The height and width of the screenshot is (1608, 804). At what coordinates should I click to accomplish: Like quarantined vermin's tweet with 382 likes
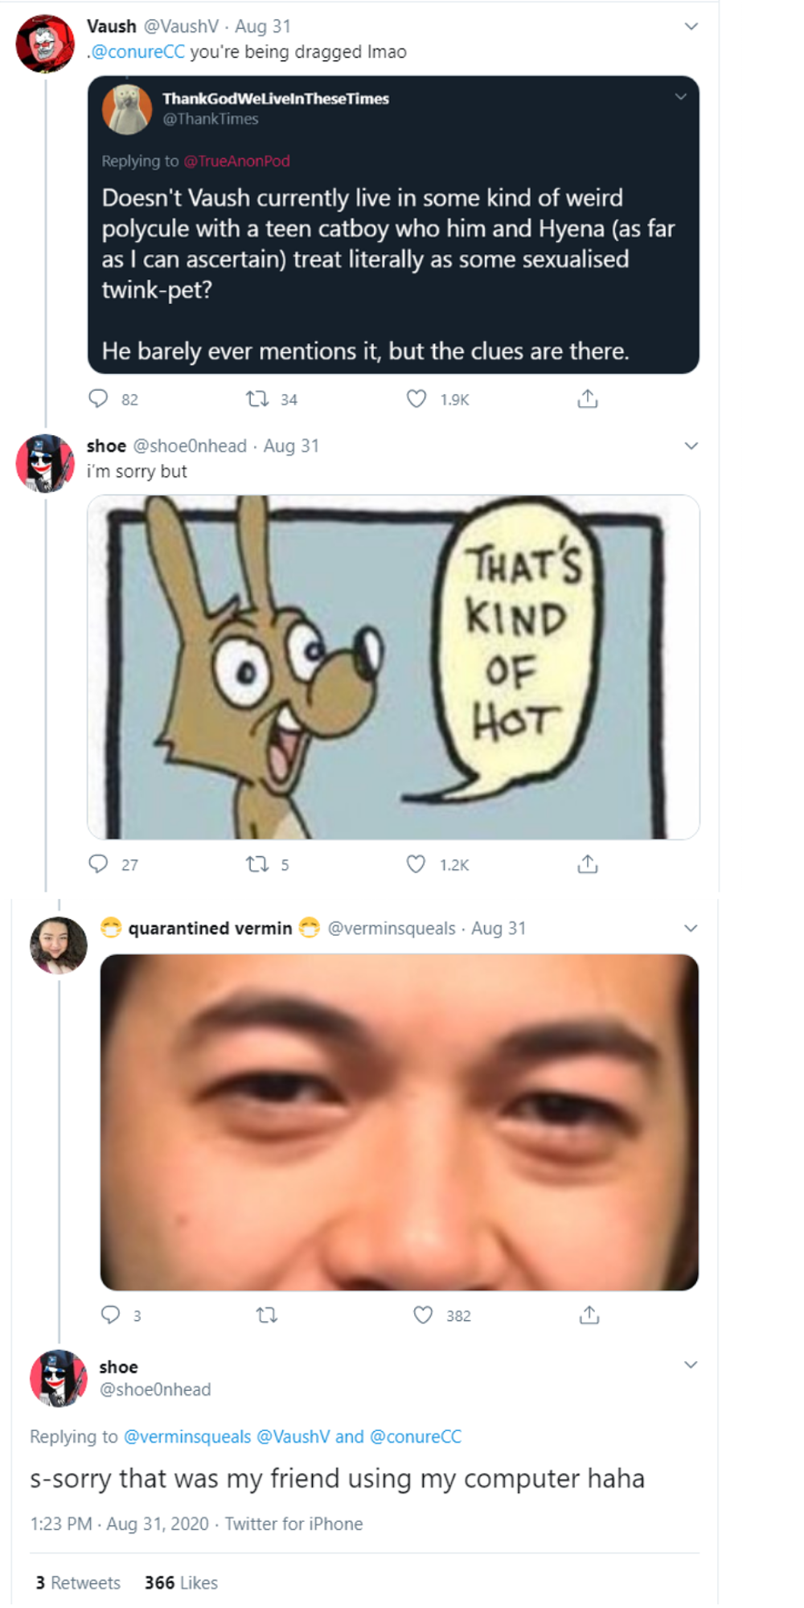tap(423, 1315)
